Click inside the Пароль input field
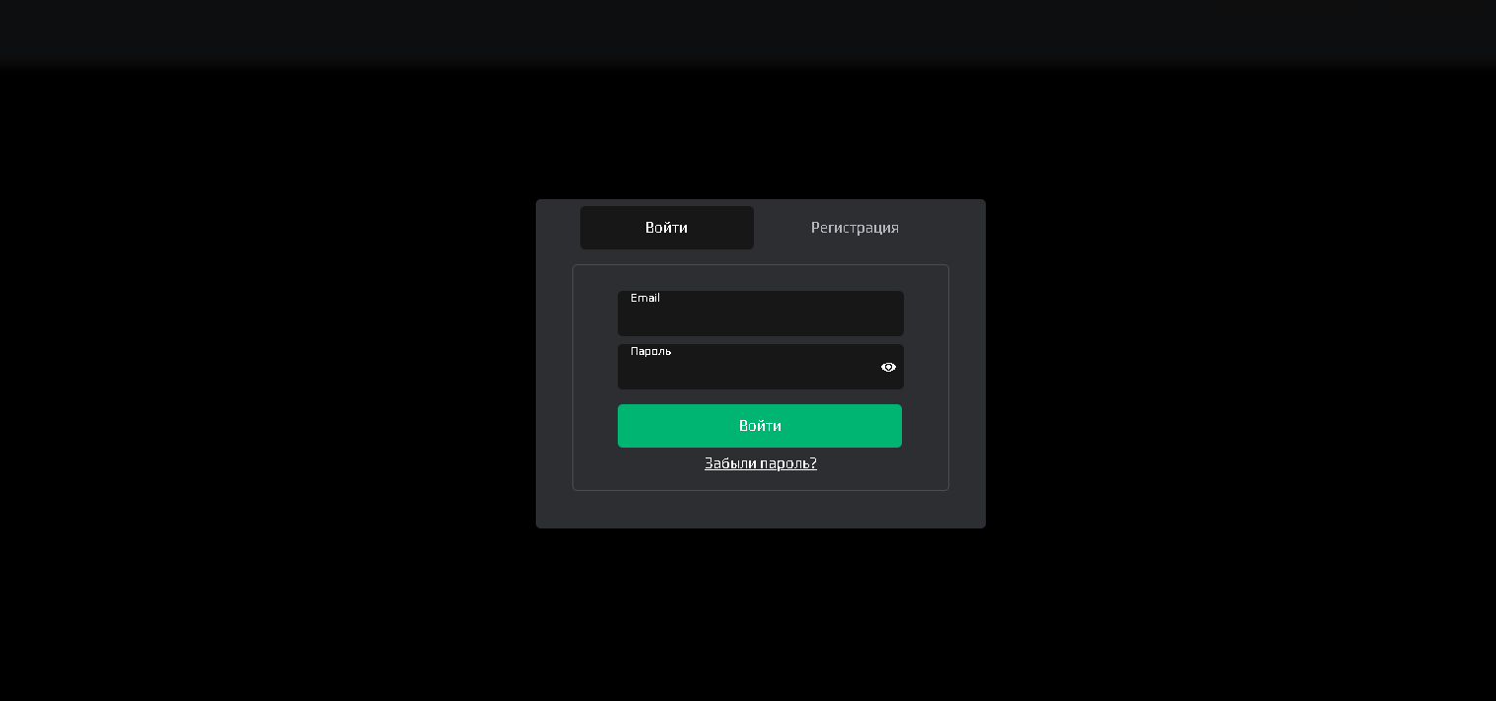This screenshot has width=1496, height=701. [x=745, y=371]
